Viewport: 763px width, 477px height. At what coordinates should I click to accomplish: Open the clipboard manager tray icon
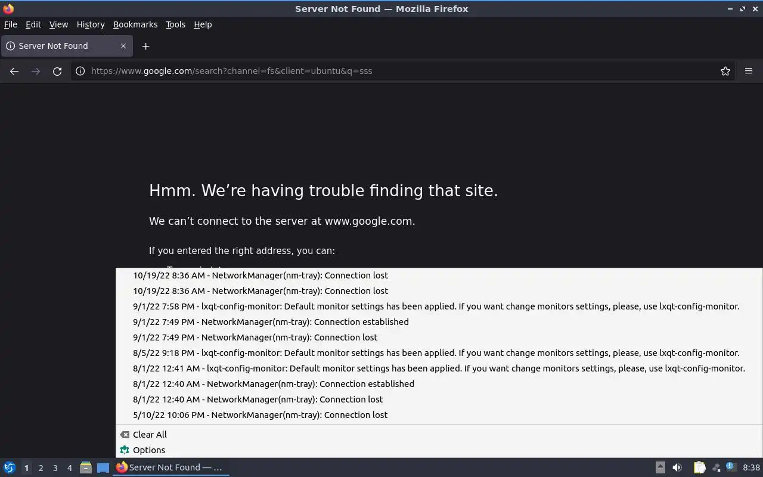point(699,467)
